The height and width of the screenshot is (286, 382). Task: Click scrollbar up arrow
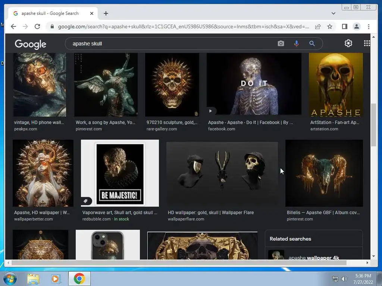click(373, 37)
